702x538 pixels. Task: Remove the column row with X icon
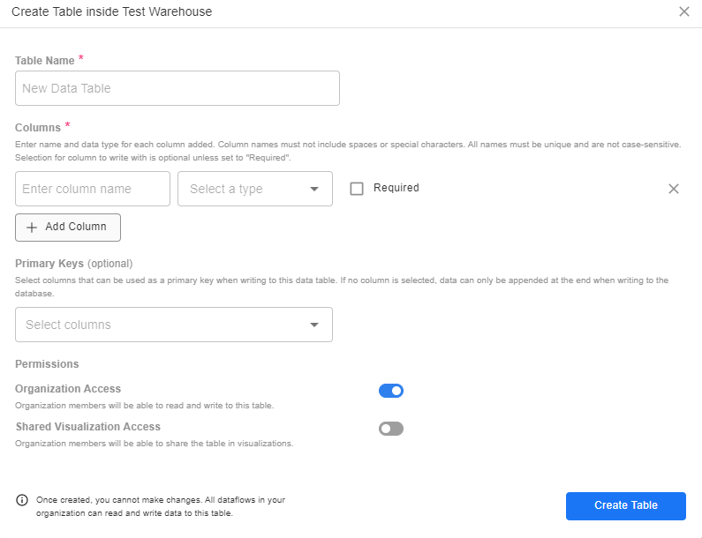[x=674, y=189]
